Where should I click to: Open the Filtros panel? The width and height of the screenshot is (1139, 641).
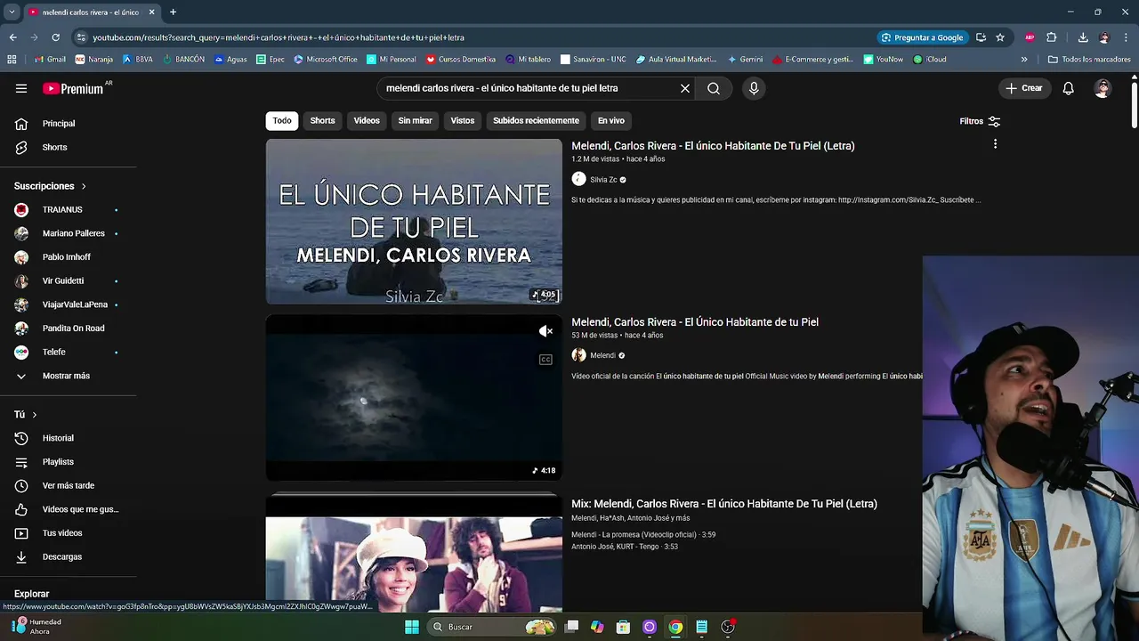tap(980, 121)
